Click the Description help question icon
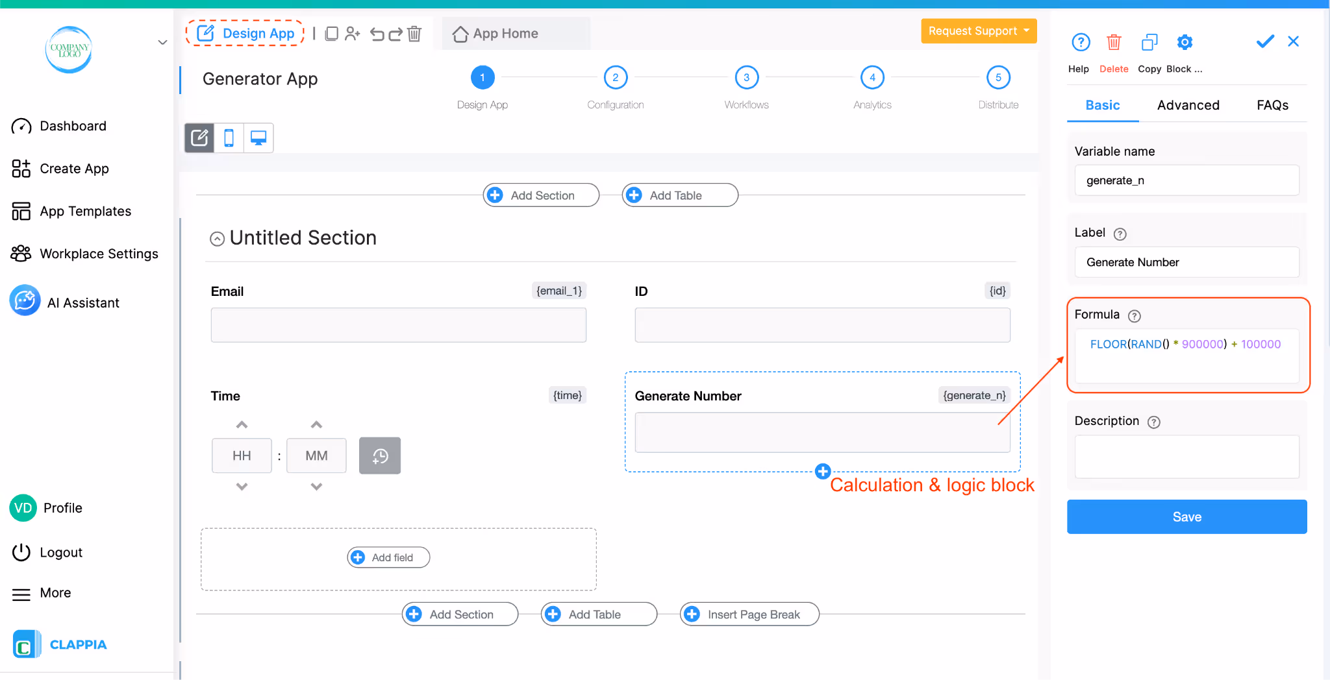The height and width of the screenshot is (680, 1330). pos(1154,422)
